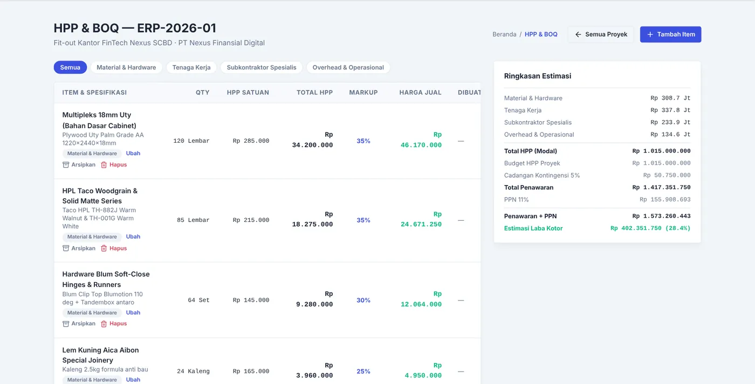Go to Beranda in the breadcrumb
This screenshot has height=384, width=755.
[x=504, y=34]
